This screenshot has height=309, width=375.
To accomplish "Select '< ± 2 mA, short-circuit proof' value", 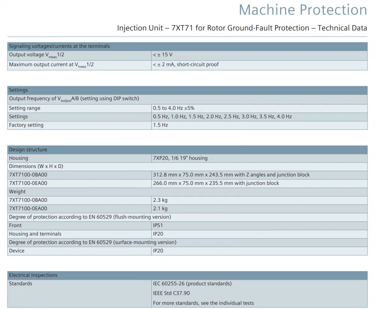I will coord(186,64).
